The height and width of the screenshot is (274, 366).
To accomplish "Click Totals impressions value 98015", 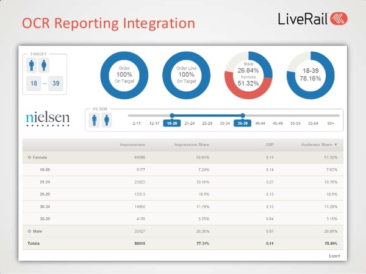I will coord(140,244).
